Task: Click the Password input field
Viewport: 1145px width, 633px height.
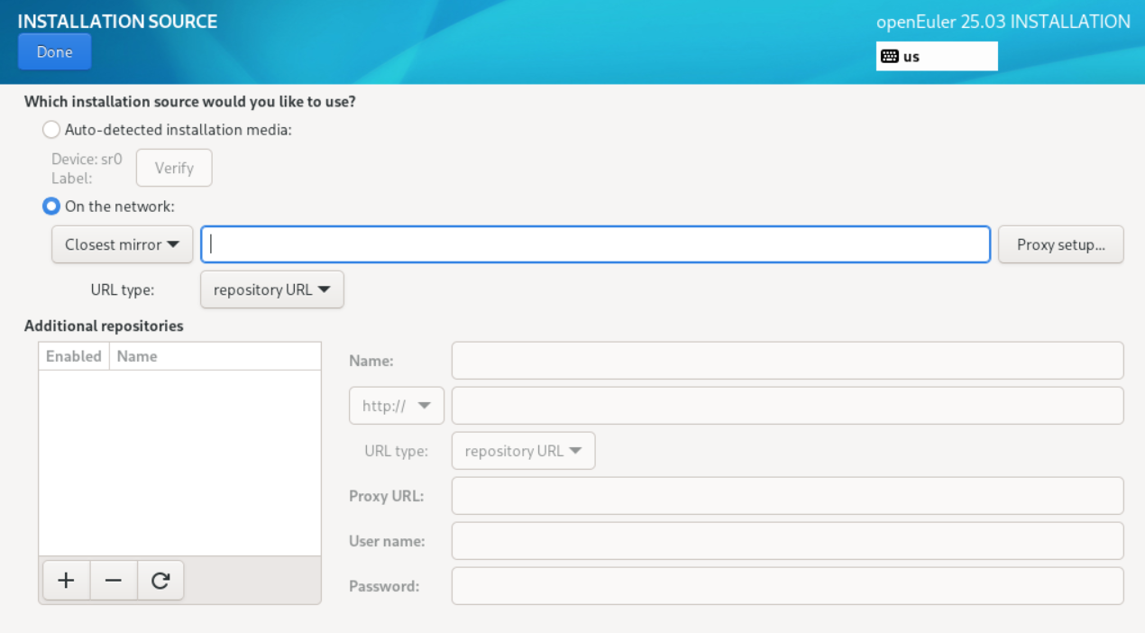Action: pos(787,586)
